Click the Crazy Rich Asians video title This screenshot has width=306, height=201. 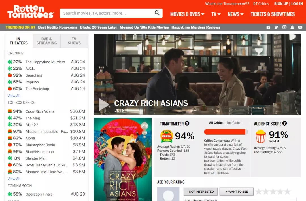[x=151, y=103]
